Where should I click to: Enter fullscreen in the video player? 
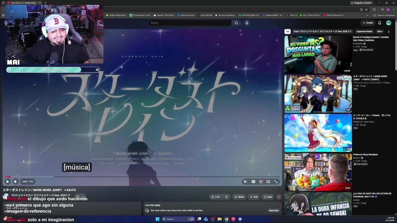pyautogui.click(x=276, y=181)
